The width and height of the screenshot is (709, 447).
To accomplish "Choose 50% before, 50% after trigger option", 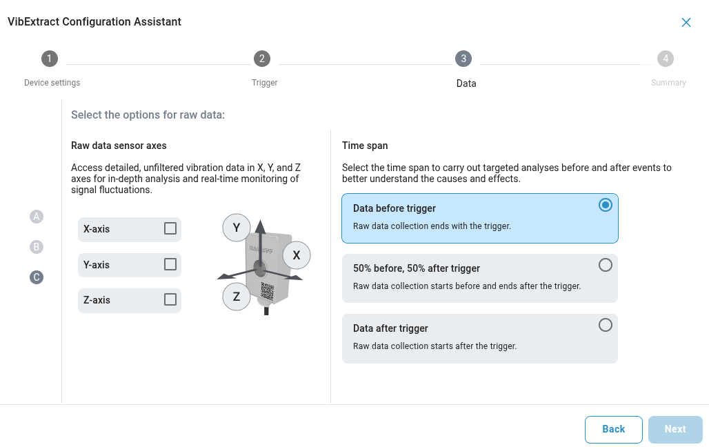I will point(605,265).
